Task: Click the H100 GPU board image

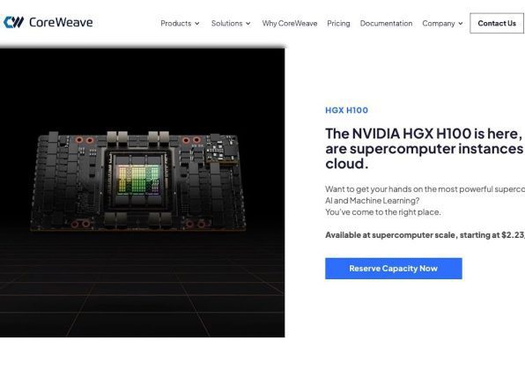Action: [137, 181]
